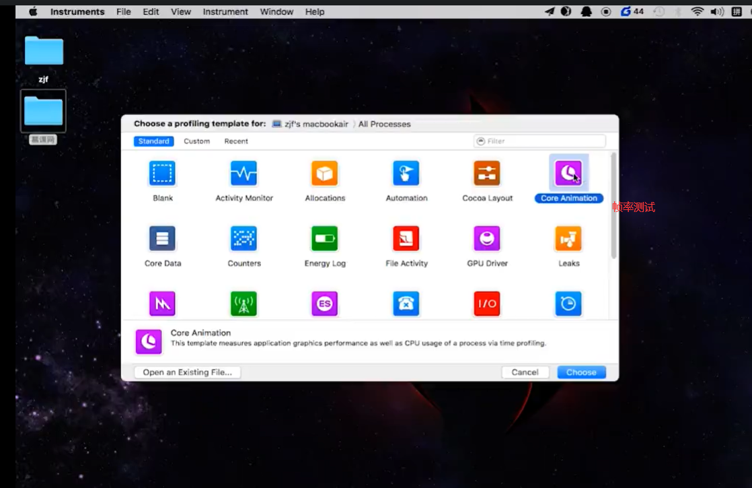Image resolution: width=752 pixels, height=488 pixels.
Task: Open the Instruments application menu
Action: [77, 11]
